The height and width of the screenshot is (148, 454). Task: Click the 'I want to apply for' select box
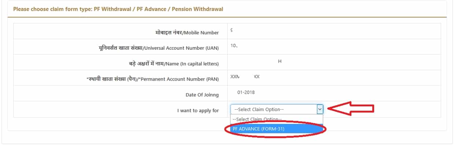[x=273, y=109]
